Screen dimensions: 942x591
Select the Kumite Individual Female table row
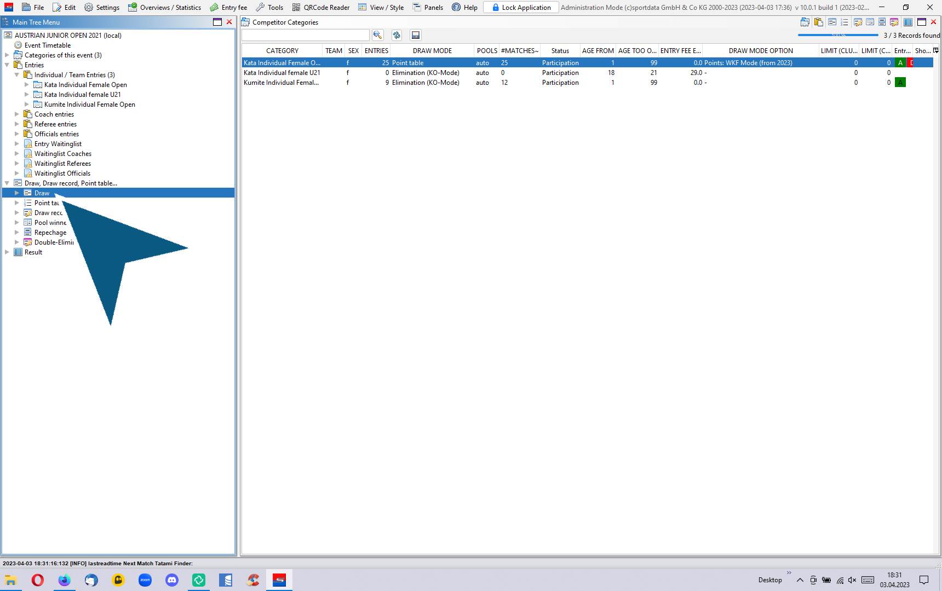point(587,82)
